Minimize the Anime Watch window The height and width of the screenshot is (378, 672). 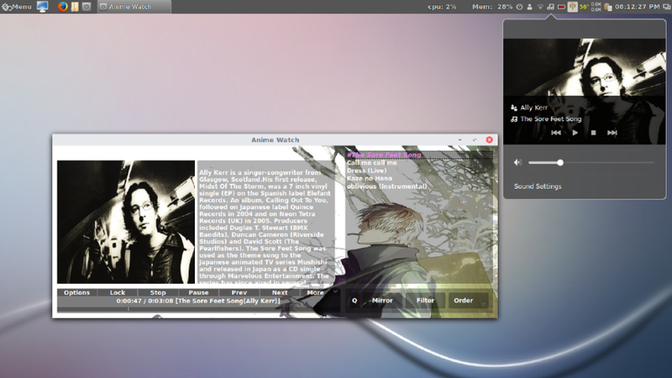pyautogui.click(x=459, y=139)
